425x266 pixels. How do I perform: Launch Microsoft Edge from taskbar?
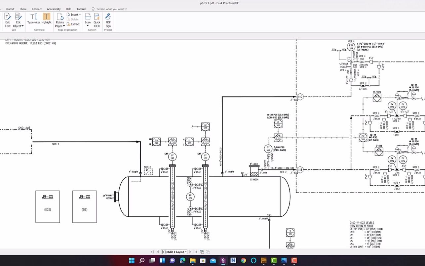click(x=182, y=260)
